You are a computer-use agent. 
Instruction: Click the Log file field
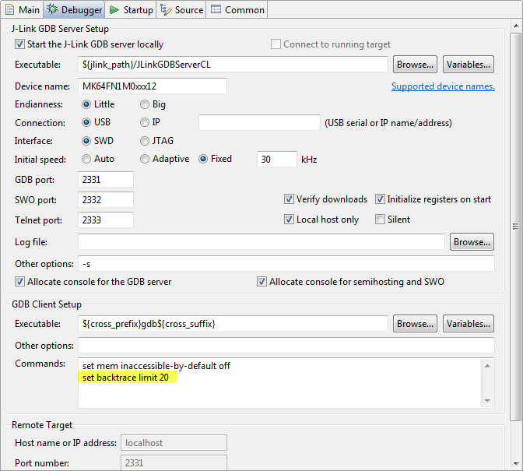click(261, 242)
